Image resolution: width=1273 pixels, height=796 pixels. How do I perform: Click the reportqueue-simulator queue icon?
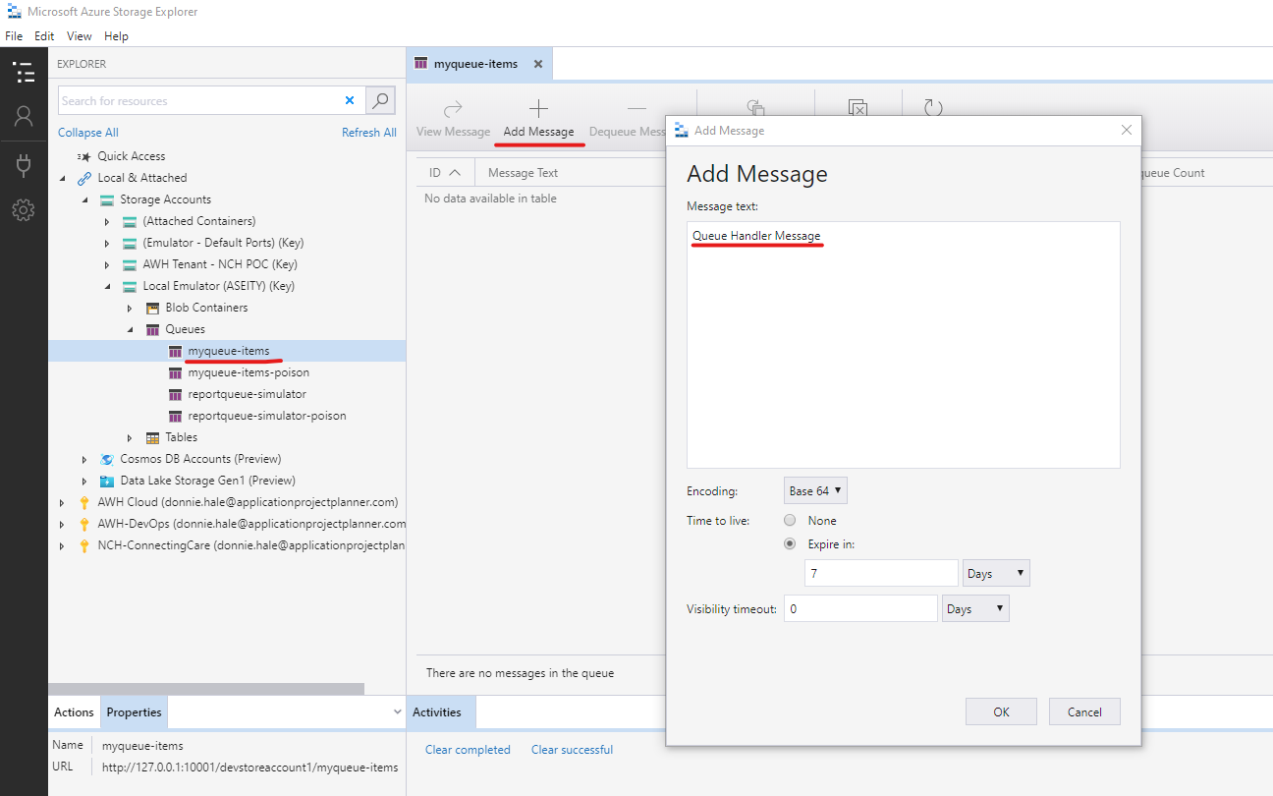click(x=175, y=394)
